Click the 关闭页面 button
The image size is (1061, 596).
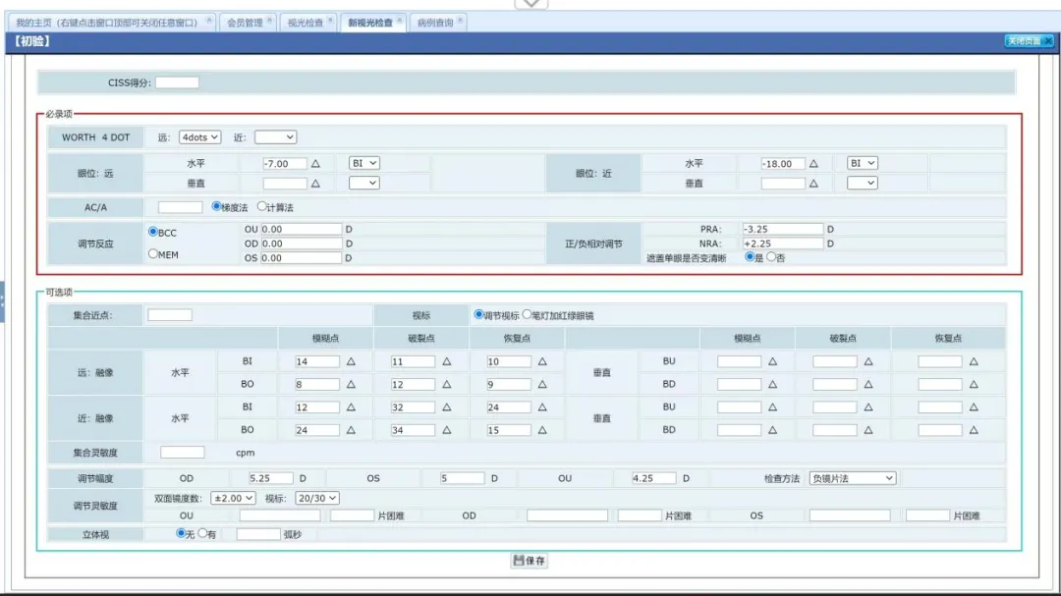pos(1029,41)
